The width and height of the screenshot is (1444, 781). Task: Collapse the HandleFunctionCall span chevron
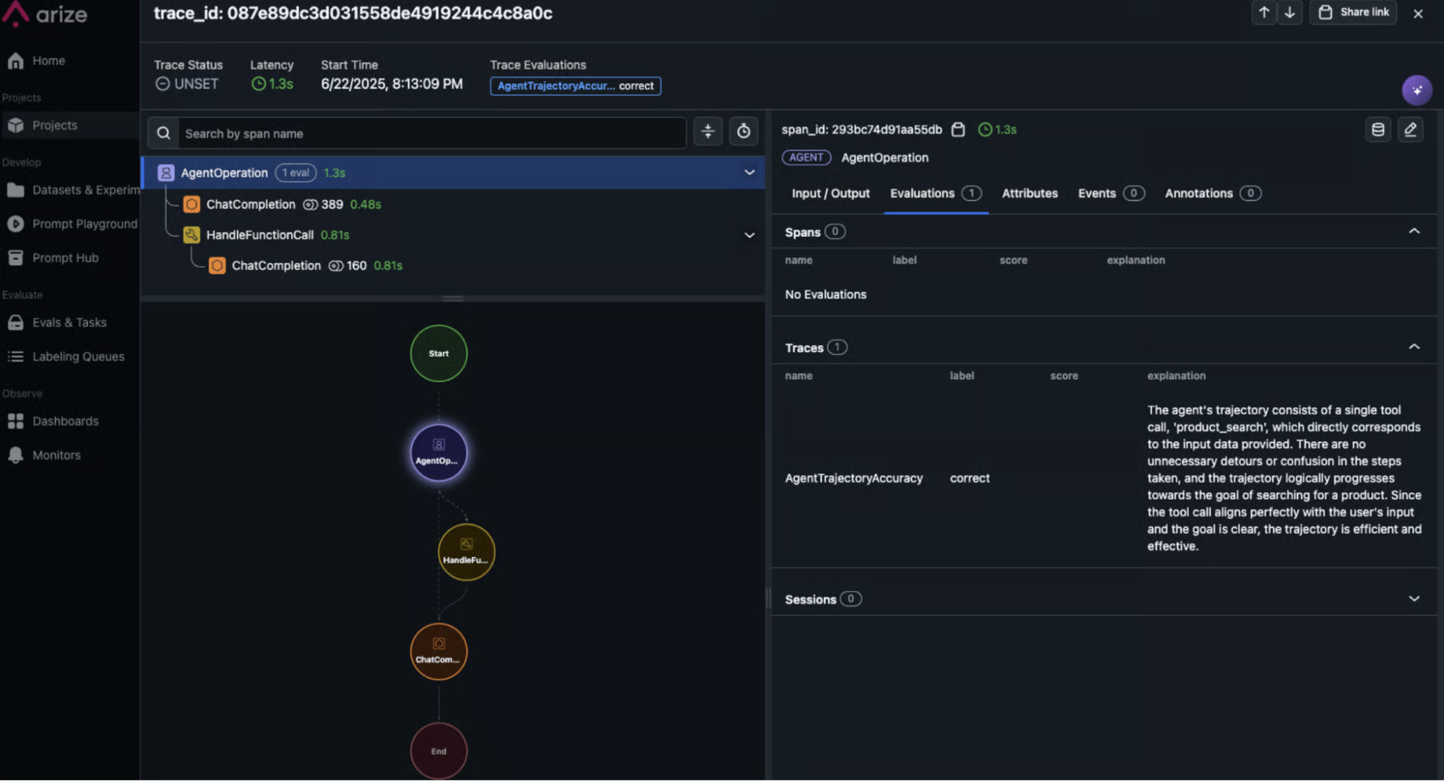[x=749, y=235]
